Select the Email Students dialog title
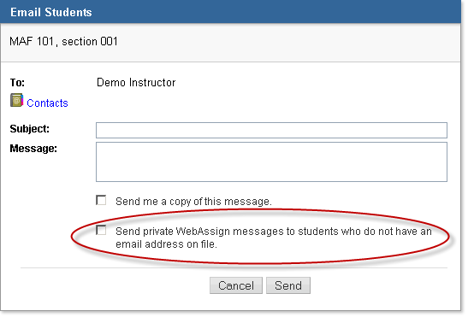468x317 pixels. pyautogui.click(x=51, y=12)
